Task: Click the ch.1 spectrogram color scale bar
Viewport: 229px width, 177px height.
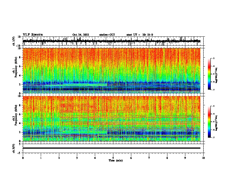Action: [x=209, y=74]
